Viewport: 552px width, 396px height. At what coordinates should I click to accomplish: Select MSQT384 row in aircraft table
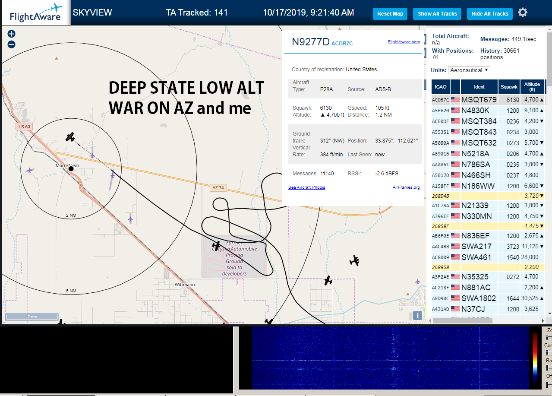click(x=488, y=121)
